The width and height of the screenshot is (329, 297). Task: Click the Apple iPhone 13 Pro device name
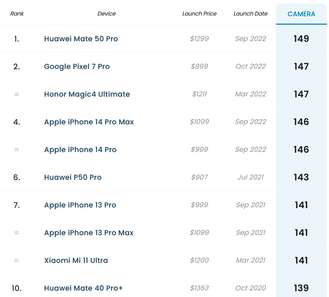point(80,205)
